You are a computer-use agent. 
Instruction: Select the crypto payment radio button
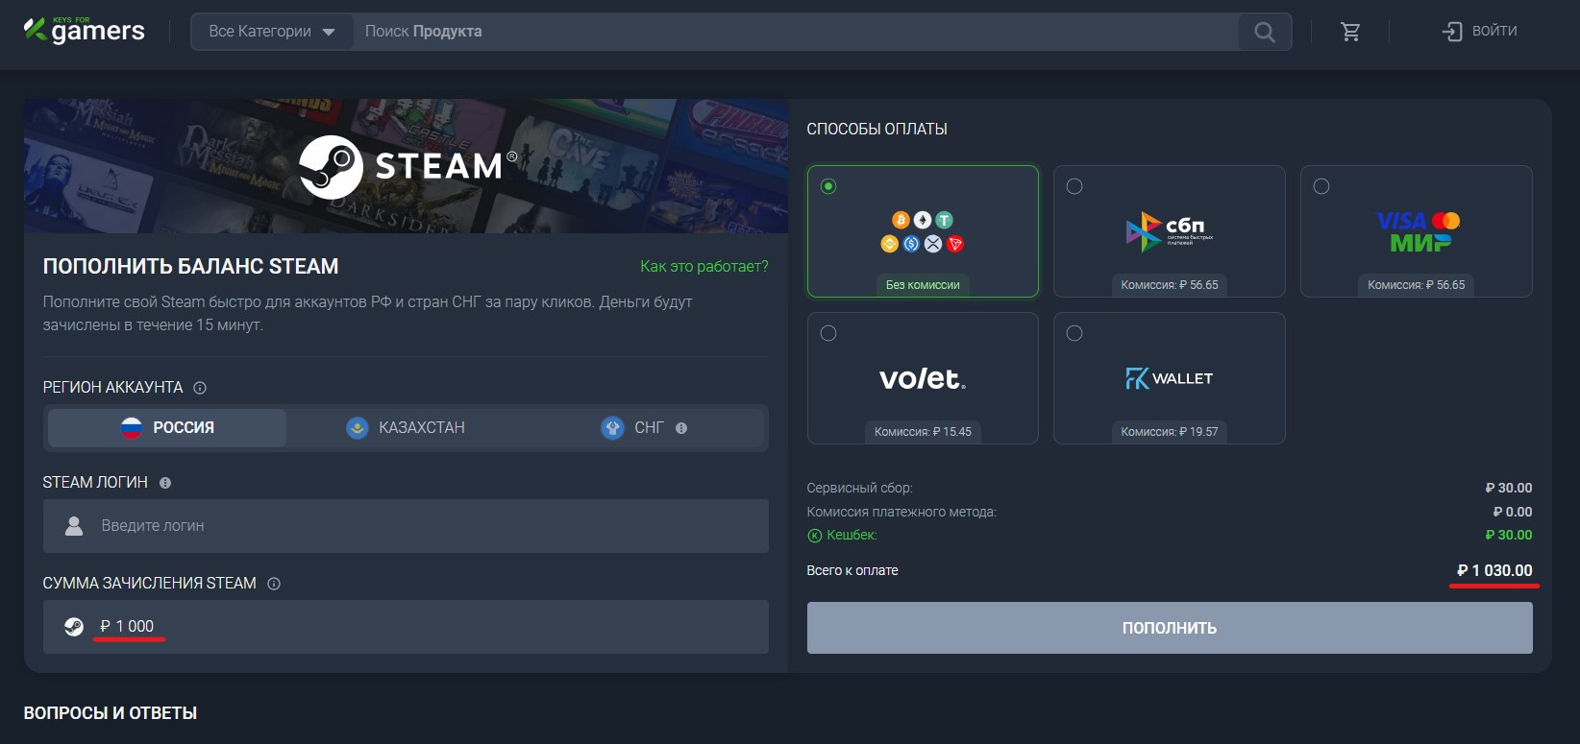pyautogui.click(x=828, y=186)
